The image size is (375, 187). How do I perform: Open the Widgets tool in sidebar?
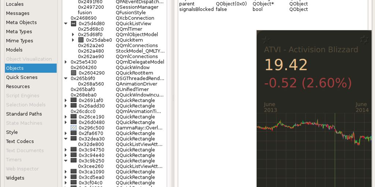coord(31,178)
